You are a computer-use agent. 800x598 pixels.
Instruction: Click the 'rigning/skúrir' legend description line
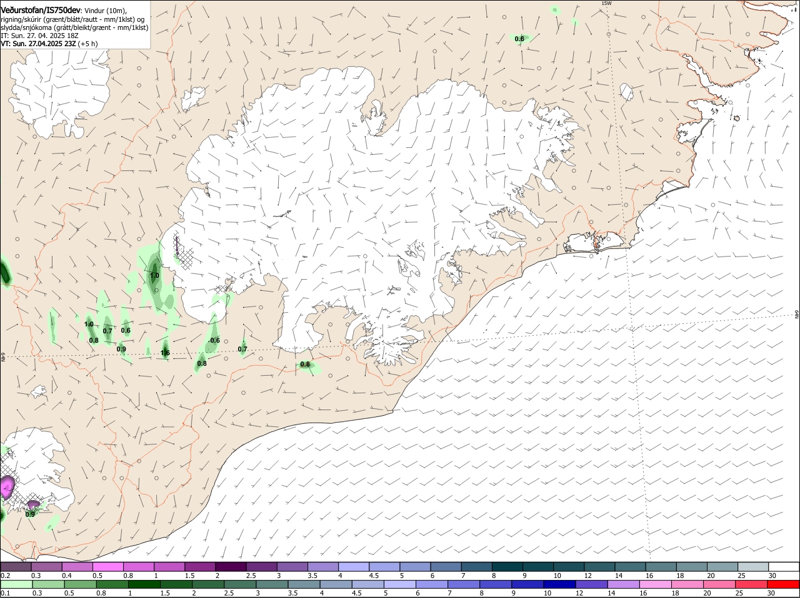point(72,19)
